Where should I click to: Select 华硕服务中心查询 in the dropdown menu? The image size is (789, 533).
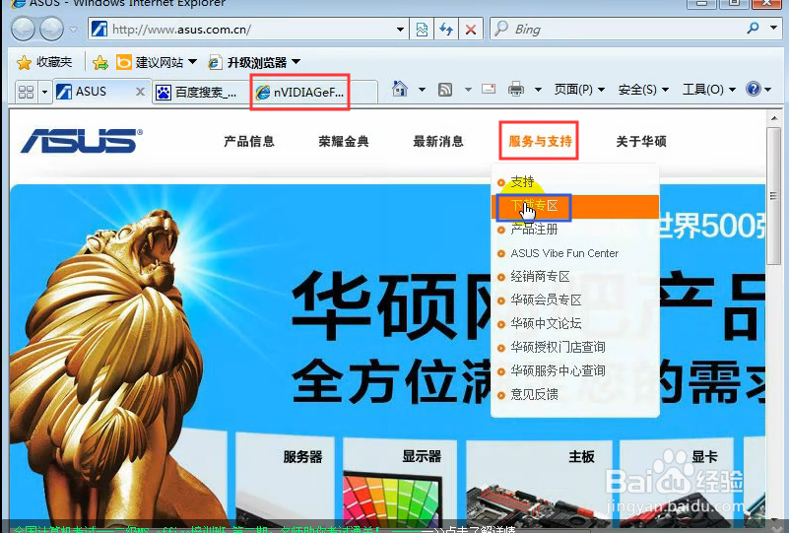575,371
